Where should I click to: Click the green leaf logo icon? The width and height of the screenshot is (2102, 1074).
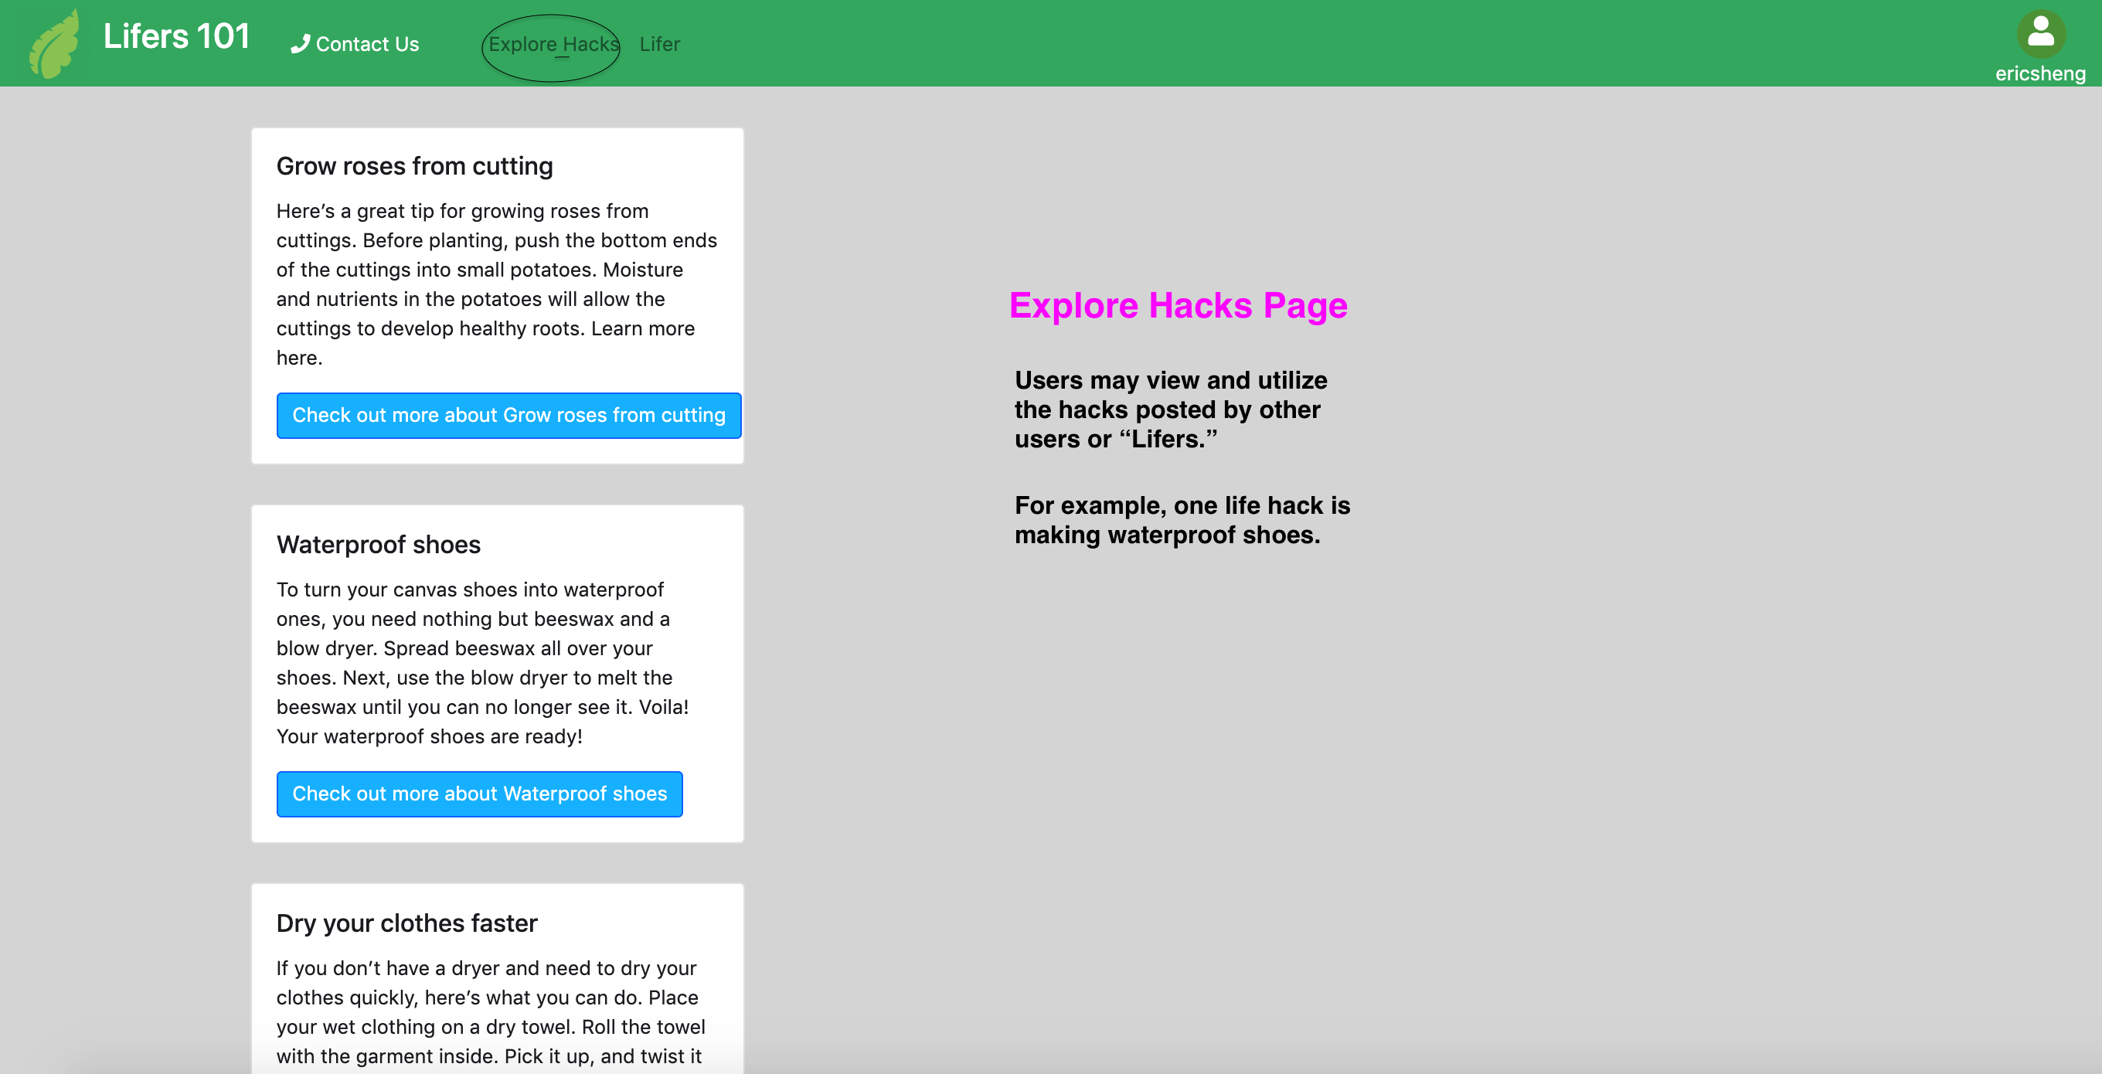(x=54, y=45)
